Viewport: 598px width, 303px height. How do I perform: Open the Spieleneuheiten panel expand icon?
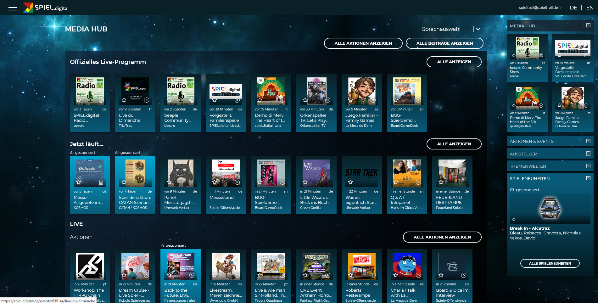[x=588, y=178]
